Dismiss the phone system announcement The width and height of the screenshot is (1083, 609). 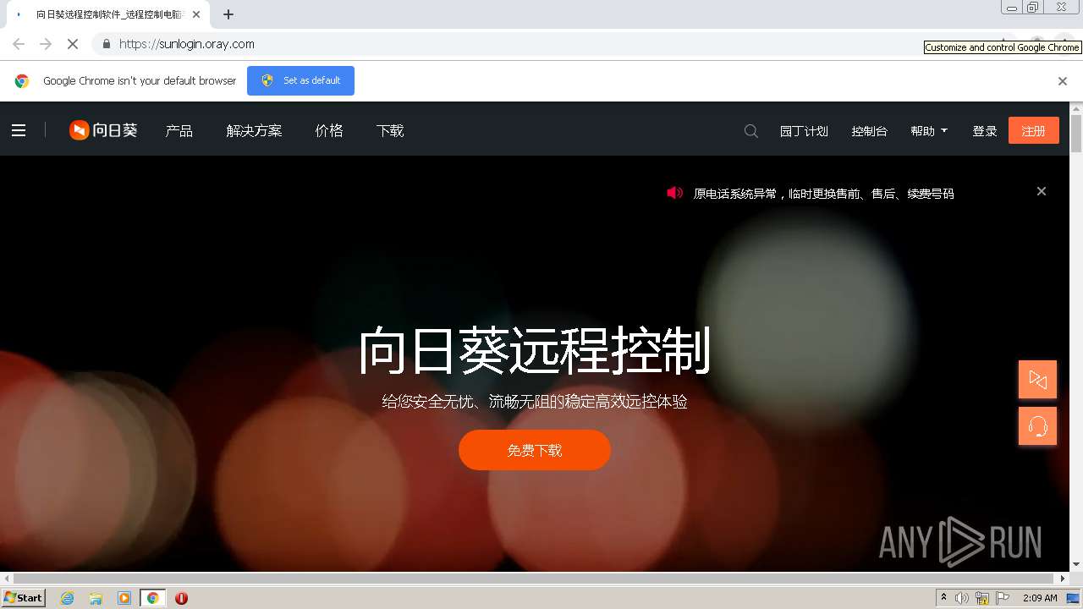tap(1042, 191)
